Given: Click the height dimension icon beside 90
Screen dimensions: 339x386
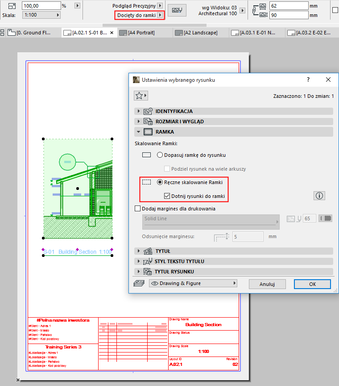Looking at the screenshot, I should pos(263,15).
